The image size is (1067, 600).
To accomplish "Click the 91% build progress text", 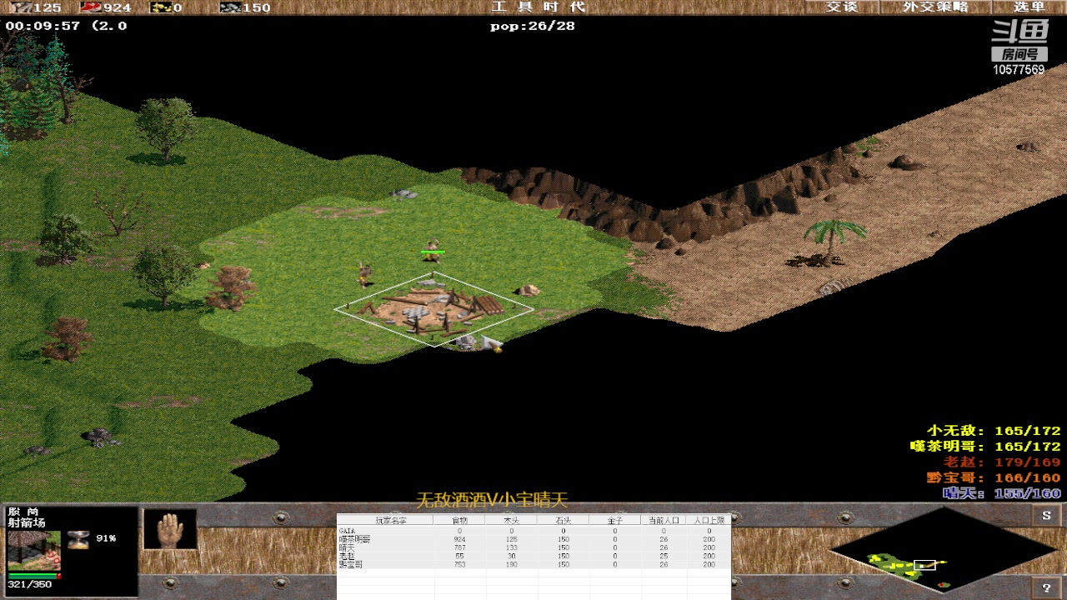I will pyautogui.click(x=106, y=538).
